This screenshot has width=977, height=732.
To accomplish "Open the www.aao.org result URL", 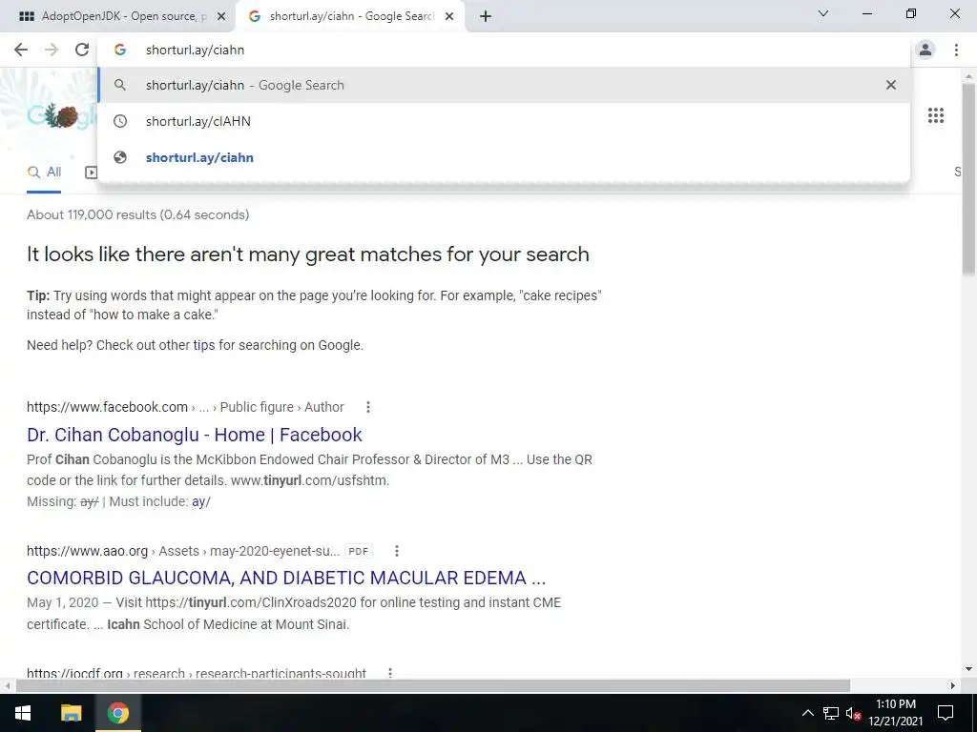I will 183,551.
